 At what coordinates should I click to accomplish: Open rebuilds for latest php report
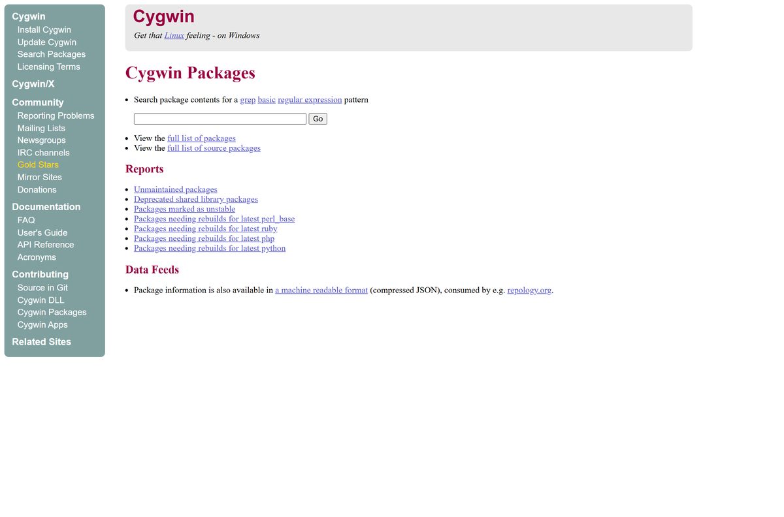[x=204, y=238]
